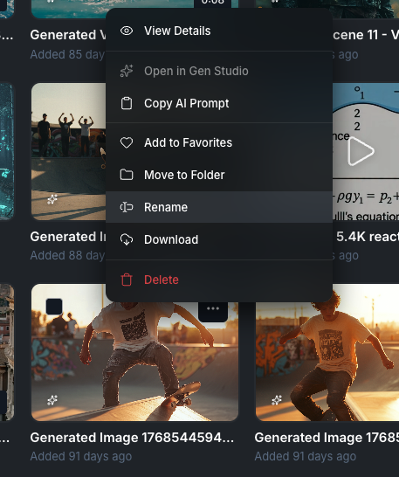The image size is (399, 477).
Task: Open three-dot menu on Generated Image 1768544594 card
Action: 213,309
